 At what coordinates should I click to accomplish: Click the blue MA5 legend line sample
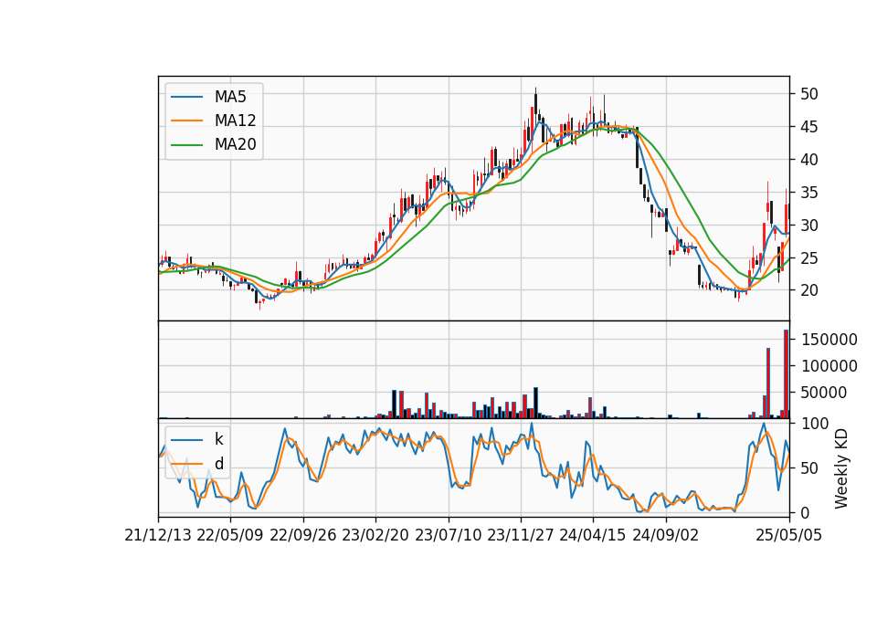click(186, 97)
